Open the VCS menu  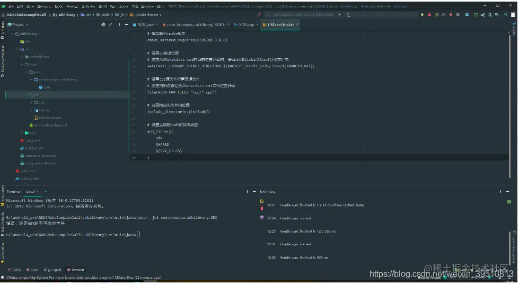tap(135, 6)
